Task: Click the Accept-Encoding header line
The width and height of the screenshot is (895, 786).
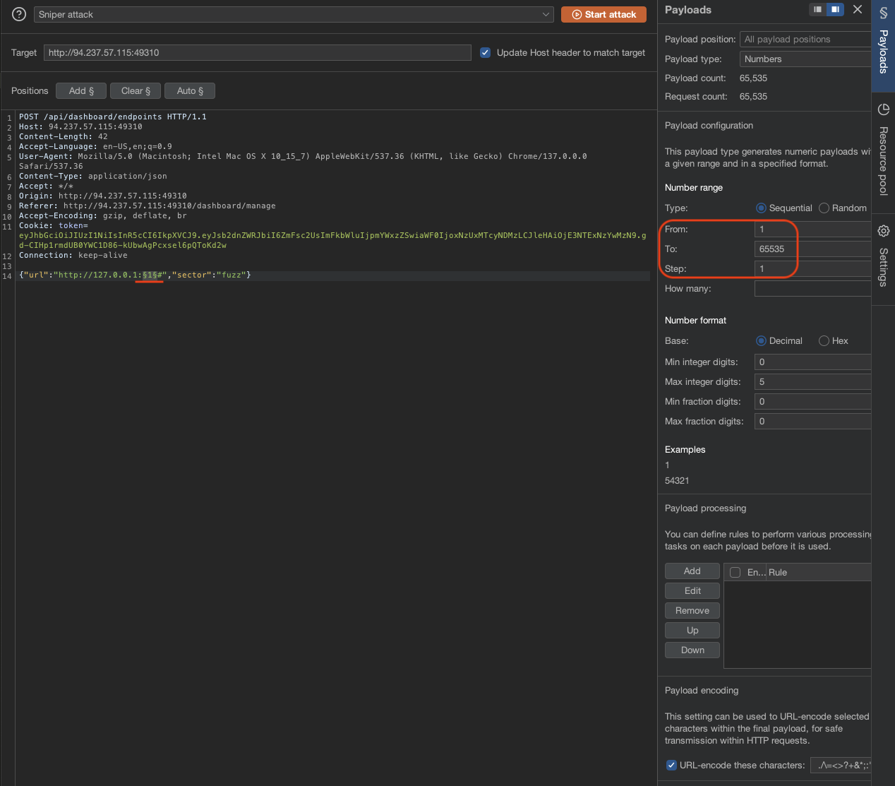Action: pos(103,216)
